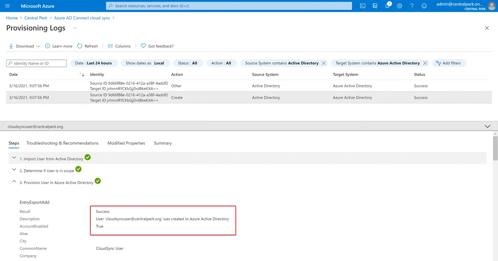Open the Show dates as: Local filter
This screenshot has height=261, width=498.
(145, 63)
